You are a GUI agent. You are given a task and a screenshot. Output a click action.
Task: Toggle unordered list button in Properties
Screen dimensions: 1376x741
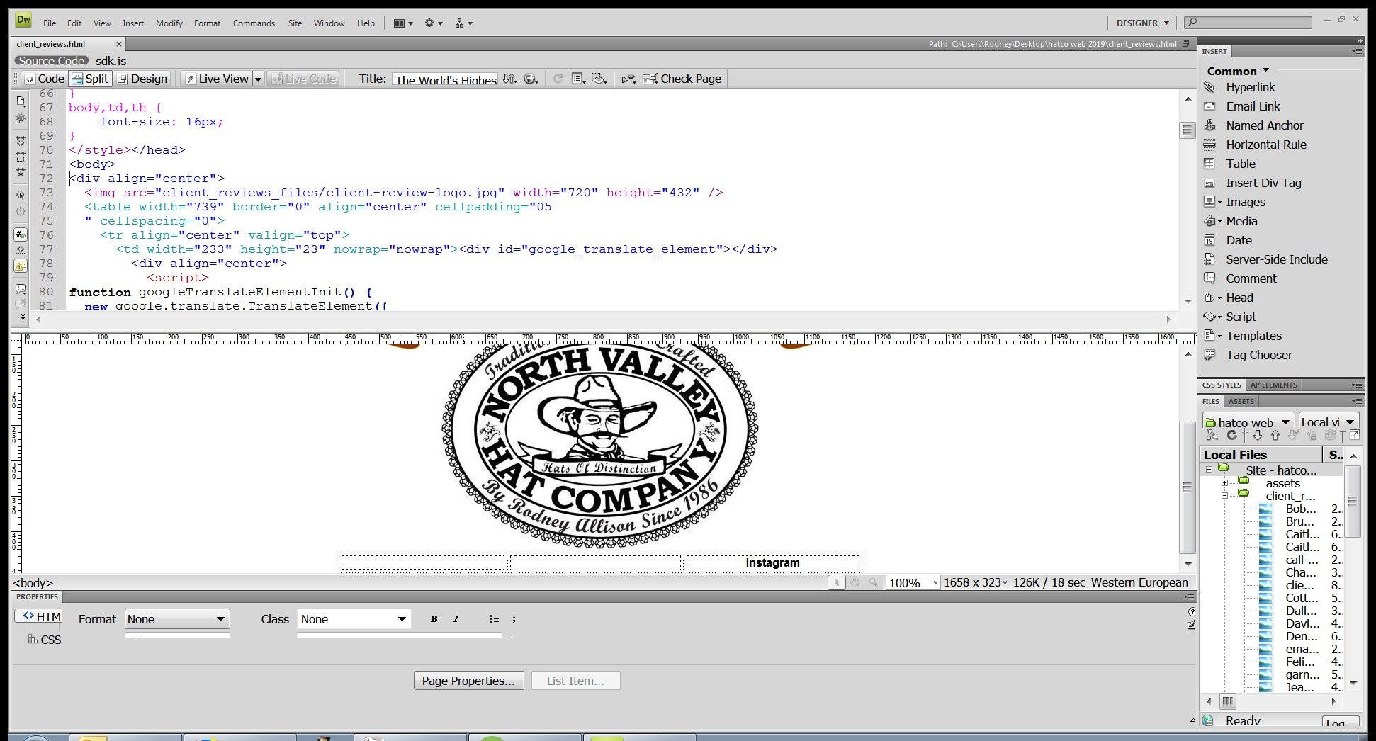494,619
